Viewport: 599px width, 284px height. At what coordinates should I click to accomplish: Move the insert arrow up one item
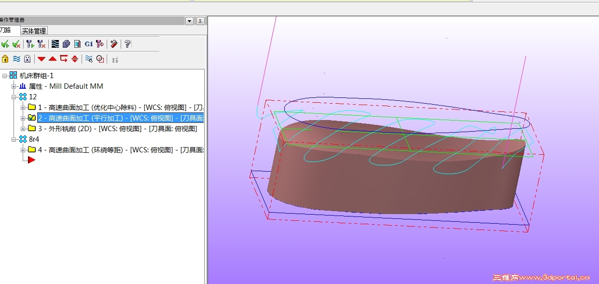point(53,59)
